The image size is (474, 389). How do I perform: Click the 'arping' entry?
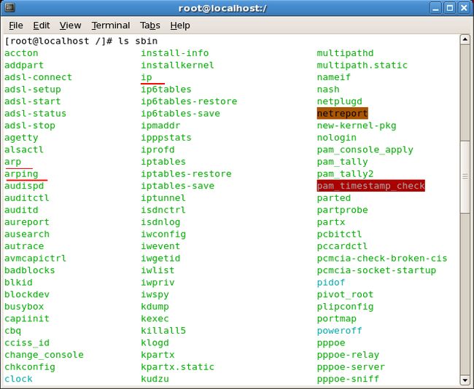21,174
